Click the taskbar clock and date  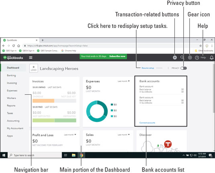pyautogui.click(x=202, y=155)
